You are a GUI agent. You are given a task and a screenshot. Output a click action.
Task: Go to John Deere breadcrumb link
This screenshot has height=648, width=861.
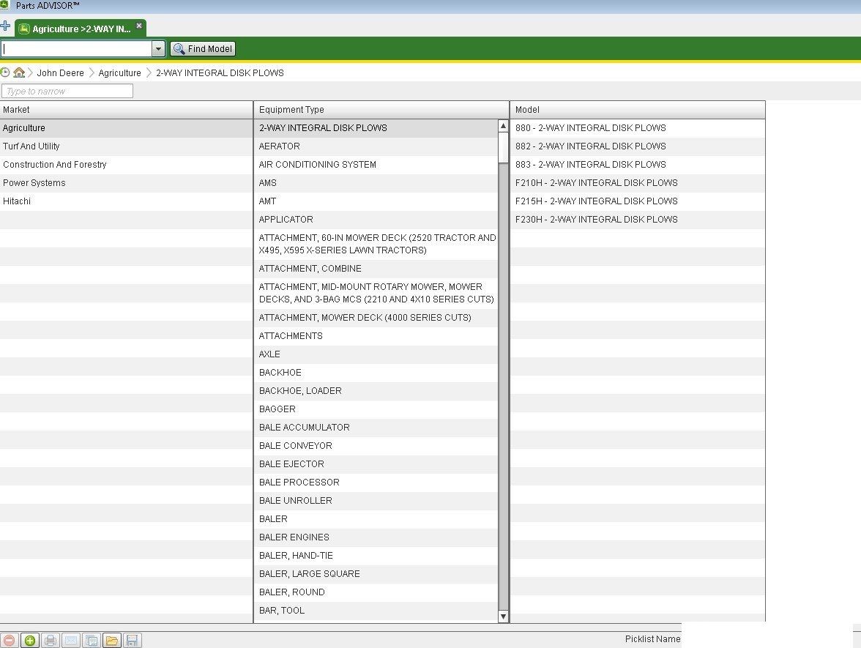click(60, 73)
